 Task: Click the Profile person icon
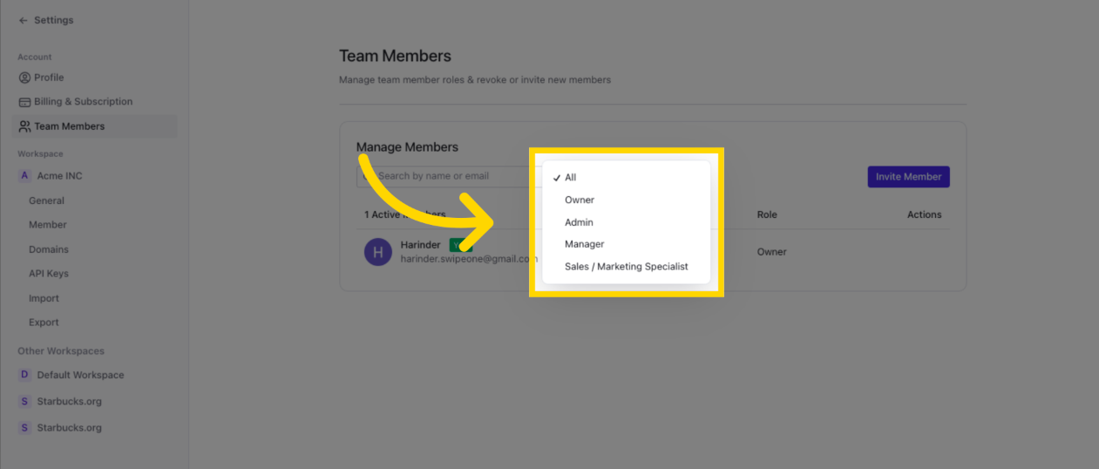(x=24, y=78)
